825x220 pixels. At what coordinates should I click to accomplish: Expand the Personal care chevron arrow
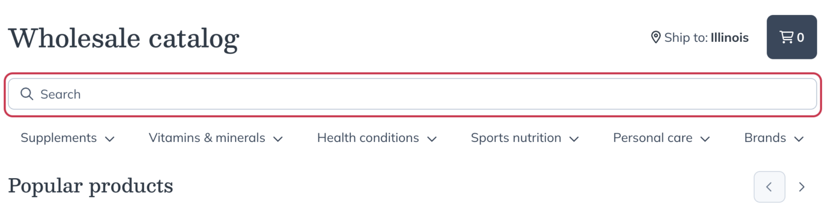[705, 139]
